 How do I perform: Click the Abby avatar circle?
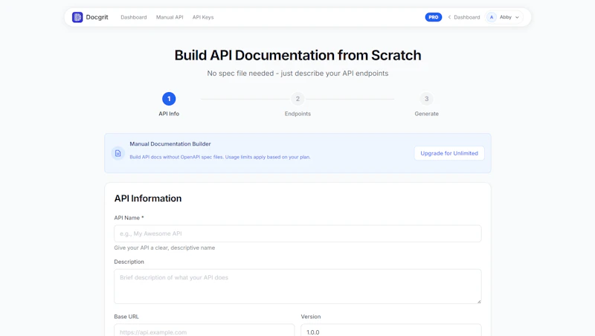click(492, 17)
